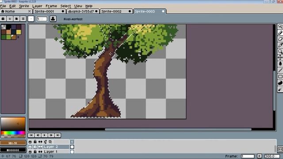The height and width of the screenshot is (159, 283).
Task: Open the palette options menu icon
Action: 23,19
